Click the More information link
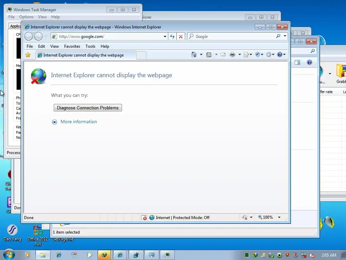The height and width of the screenshot is (260, 346). click(x=78, y=122)
